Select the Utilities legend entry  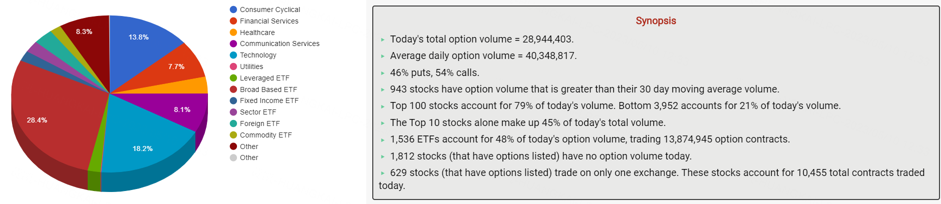pyautogui.click(x=251, y=66)
